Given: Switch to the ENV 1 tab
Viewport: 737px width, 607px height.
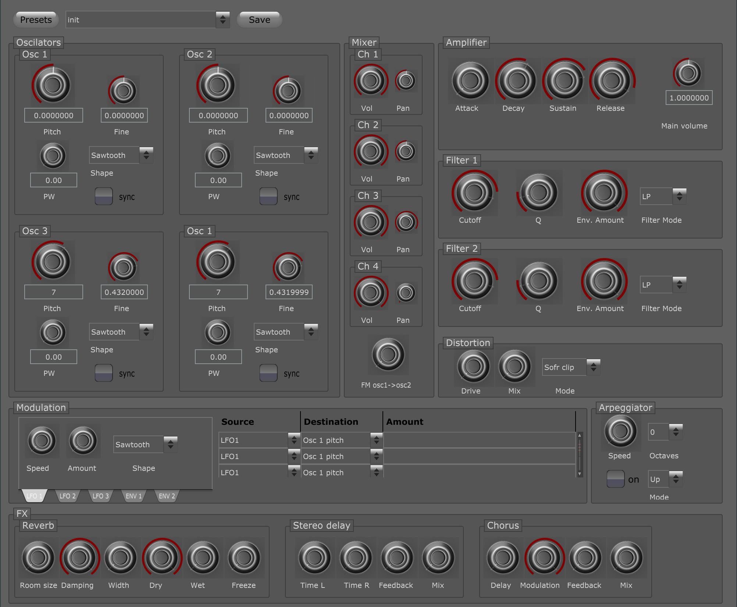Looking at the screenshot, I should [x=133, y=496].
